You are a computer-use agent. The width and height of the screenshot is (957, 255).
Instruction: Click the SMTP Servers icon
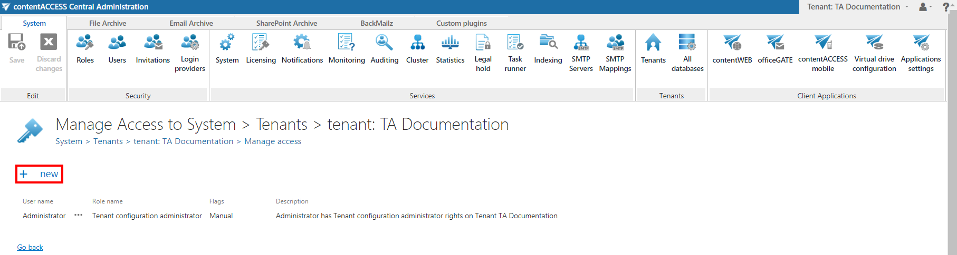point(581,52)
